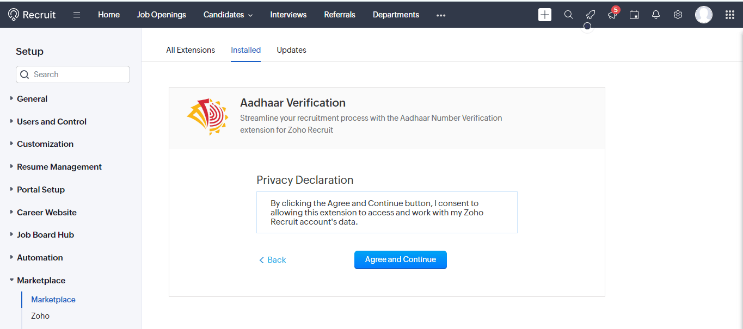Open the three-dots more modules menu
The width and height of the screenshot is (743, 329).
[441, 15]
